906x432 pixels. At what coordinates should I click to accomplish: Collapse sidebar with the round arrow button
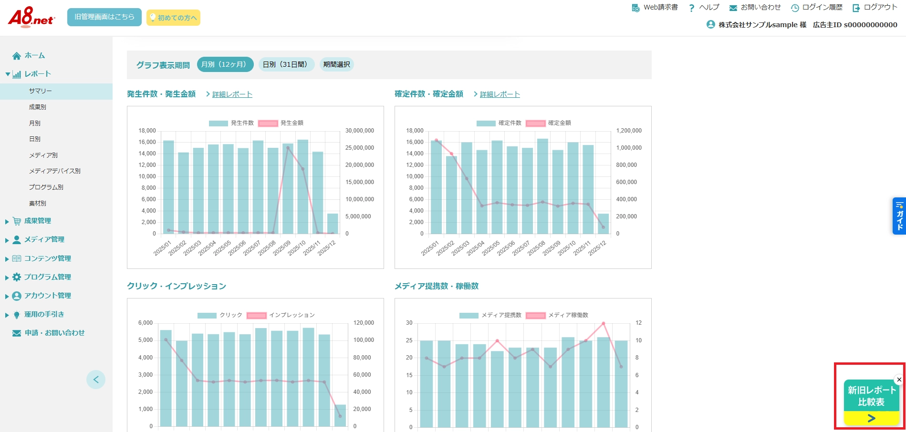pos(96,380)
